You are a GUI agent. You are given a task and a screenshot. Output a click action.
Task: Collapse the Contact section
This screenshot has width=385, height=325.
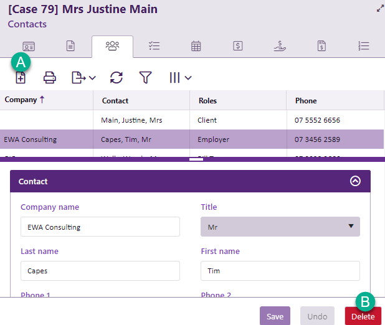click(x=355, y=181)
